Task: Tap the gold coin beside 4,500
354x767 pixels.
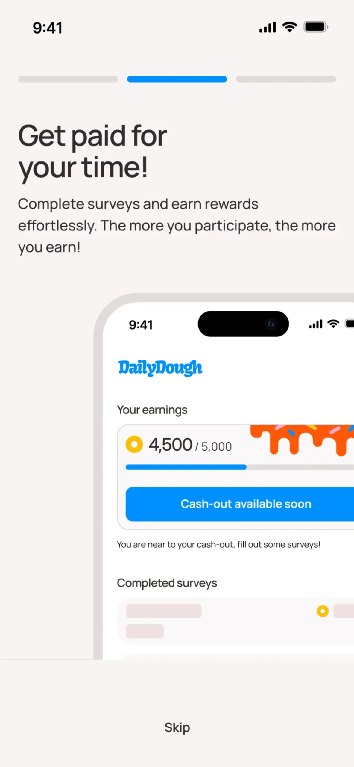Action: 134,444
